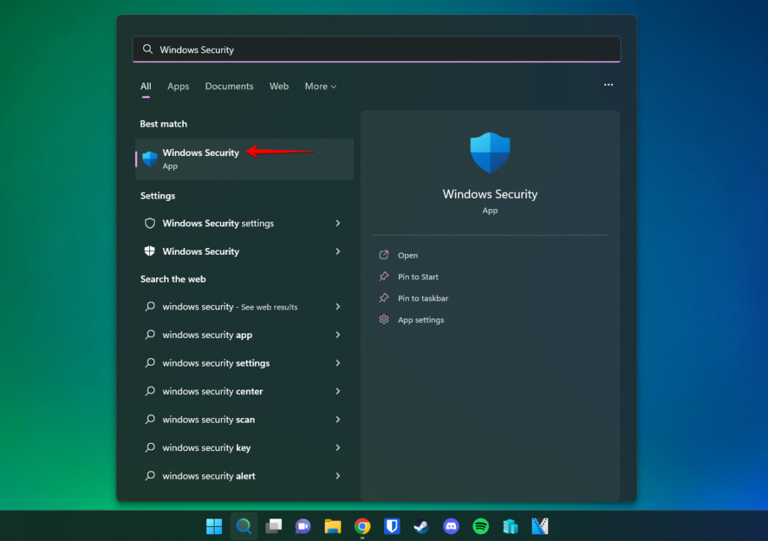768x541 pixels.
Task: Click inside the search input field
Action: coord(375,49)
